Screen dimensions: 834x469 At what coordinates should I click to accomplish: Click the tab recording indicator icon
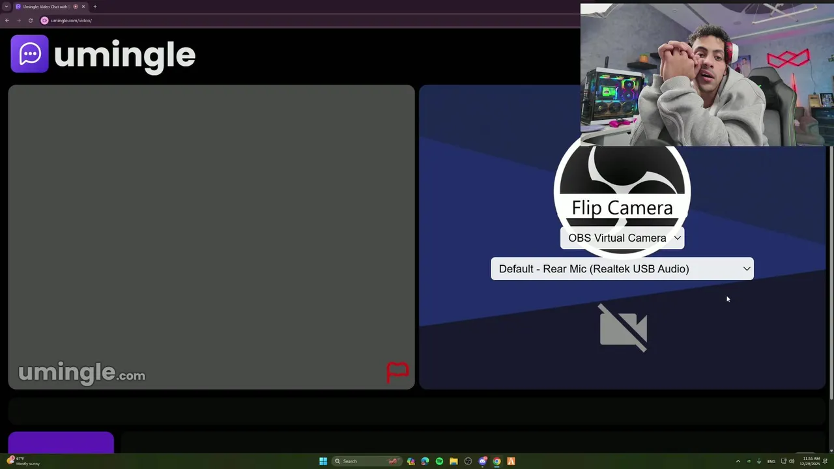coord(76,7)
